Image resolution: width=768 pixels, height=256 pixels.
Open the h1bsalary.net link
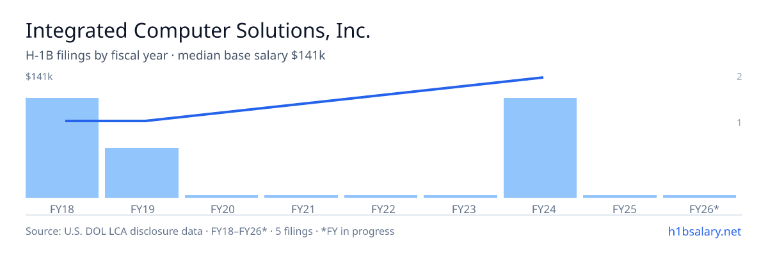(705, 231)
